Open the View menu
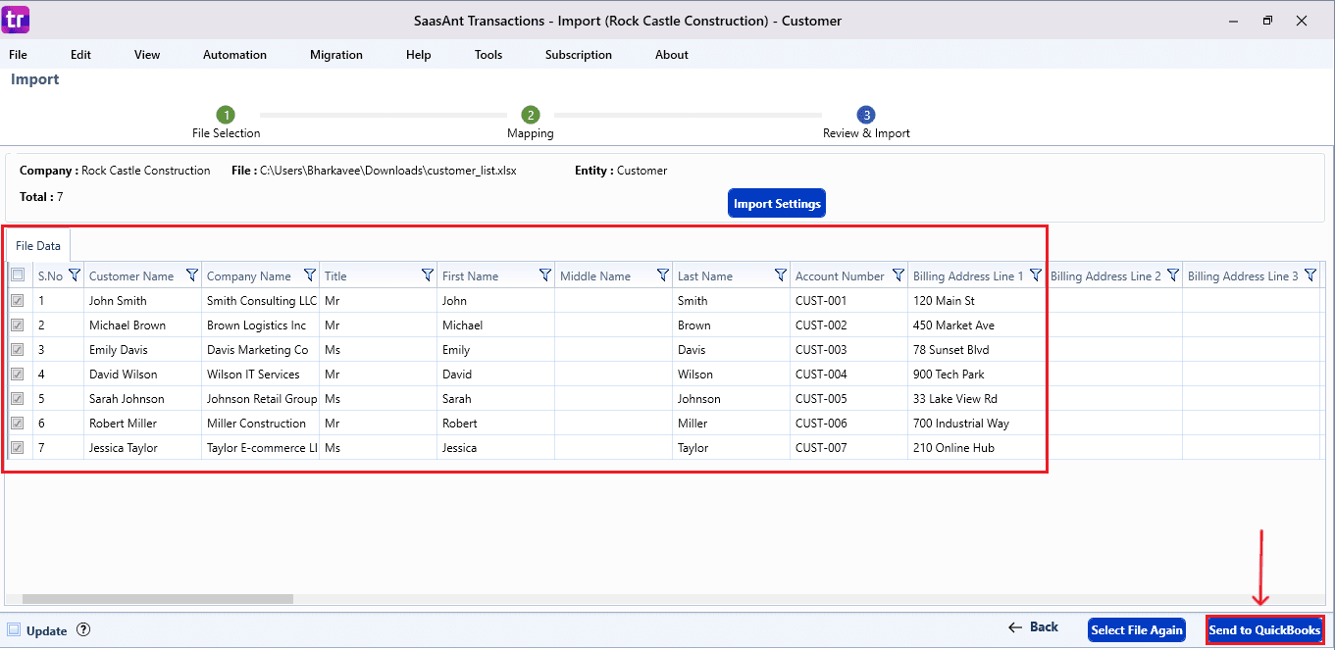The image size is (1335, 650). (147, 55)
